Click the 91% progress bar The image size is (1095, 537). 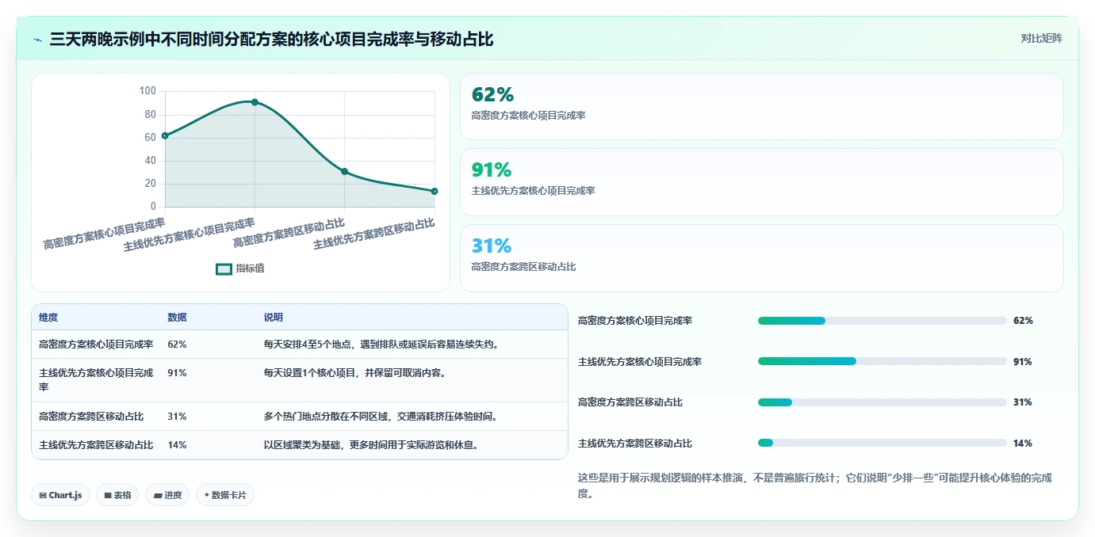(883, 361)
